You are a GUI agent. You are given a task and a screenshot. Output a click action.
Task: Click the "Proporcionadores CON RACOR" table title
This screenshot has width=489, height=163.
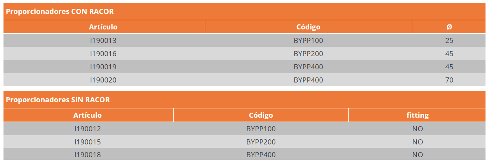(x=60, y=12)
